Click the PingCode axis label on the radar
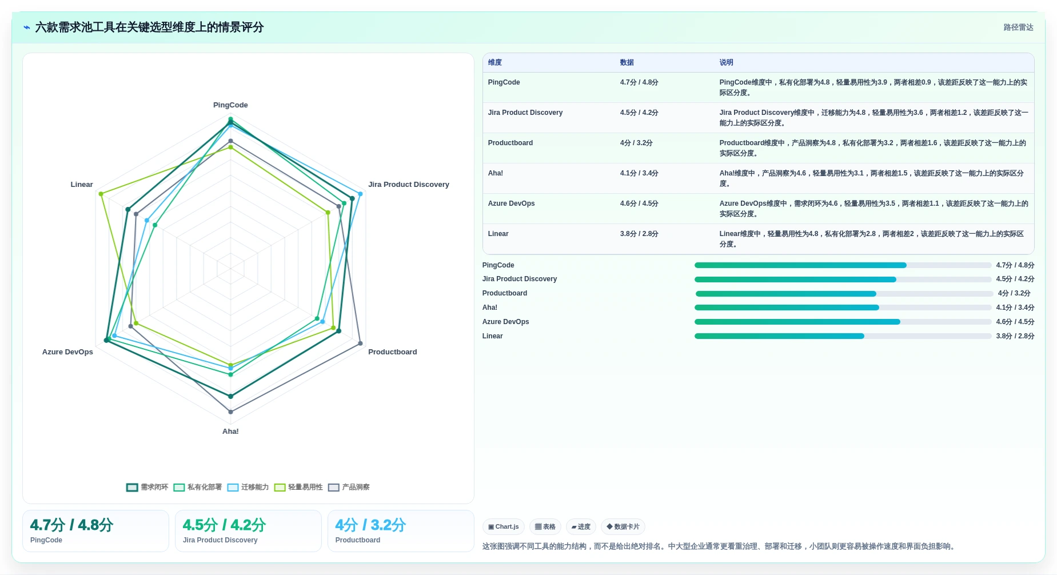Image resolution: width=1057 pixels, height=575 pixels. (x=230, y=105)
